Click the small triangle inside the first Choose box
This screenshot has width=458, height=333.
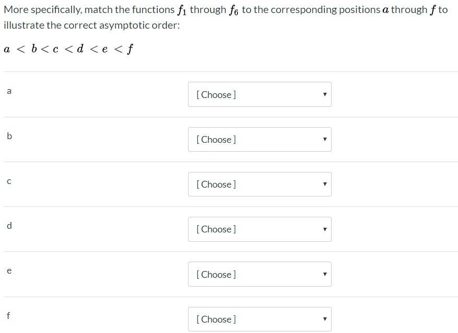(324, 94)
